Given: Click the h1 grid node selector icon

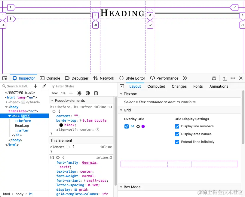Looking at the screenshot, I should coord(138,126).
